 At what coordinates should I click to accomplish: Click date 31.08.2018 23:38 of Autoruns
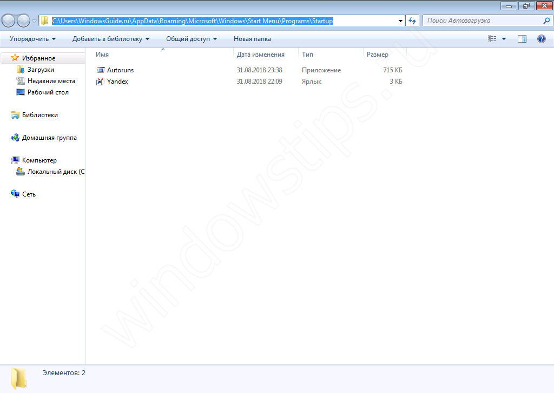pos(259,70)
